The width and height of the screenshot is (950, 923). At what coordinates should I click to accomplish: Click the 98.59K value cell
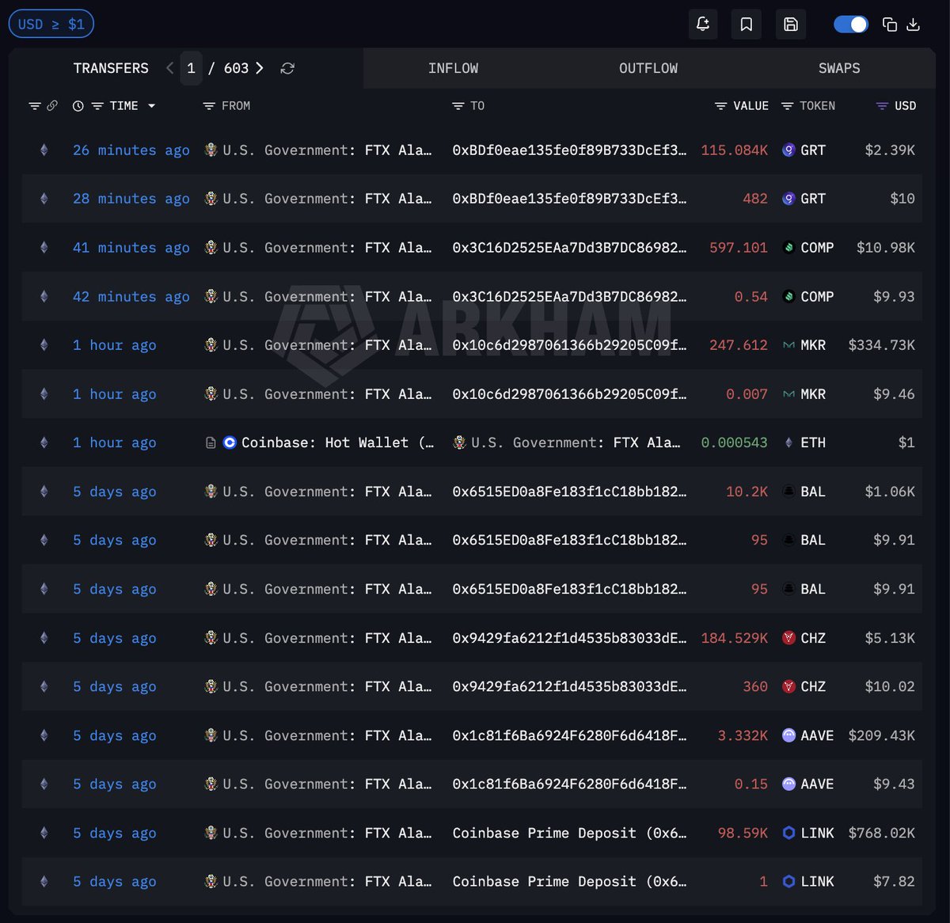743,833
